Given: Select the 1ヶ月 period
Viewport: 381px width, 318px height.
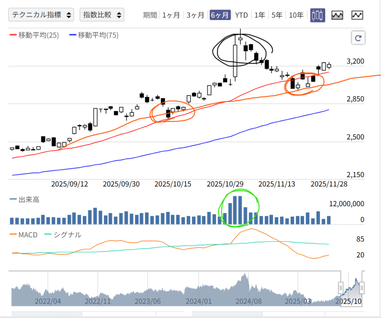Looking at the screenshot, I should pyautogui.click(x=171, y=15).
